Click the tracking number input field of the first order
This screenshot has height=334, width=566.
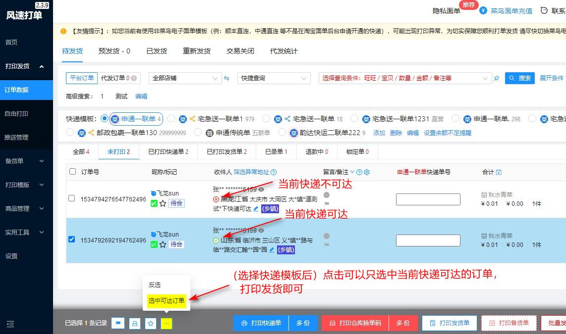[427, 199]
